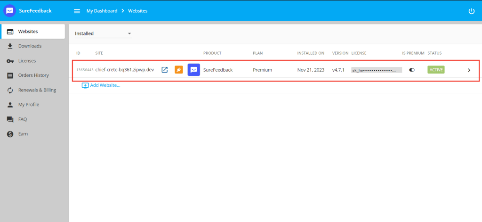Click the SureFeedback product name cell
Screen dimensions: 482x222
pyautogui.click(x=218, y=70)
